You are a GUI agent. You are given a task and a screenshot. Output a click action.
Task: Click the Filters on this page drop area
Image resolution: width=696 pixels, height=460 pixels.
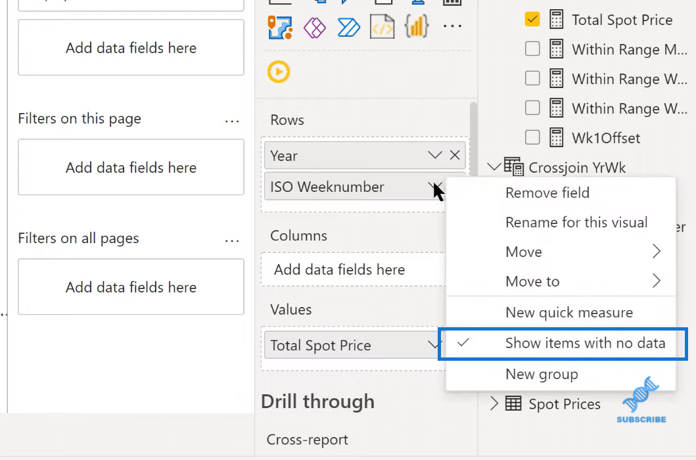131,167
